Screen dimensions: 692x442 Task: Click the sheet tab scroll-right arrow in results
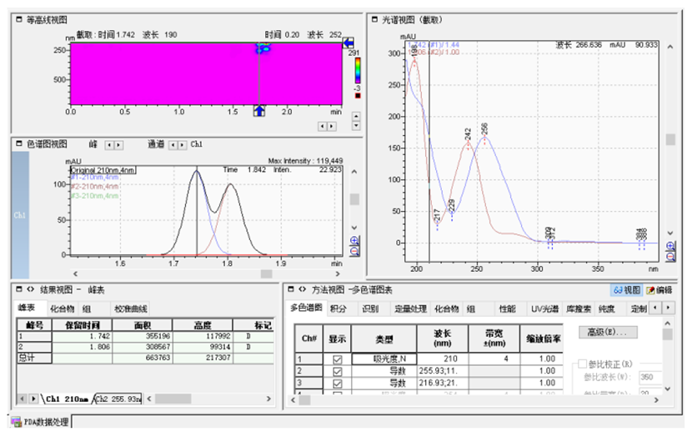tap(33, 399)
